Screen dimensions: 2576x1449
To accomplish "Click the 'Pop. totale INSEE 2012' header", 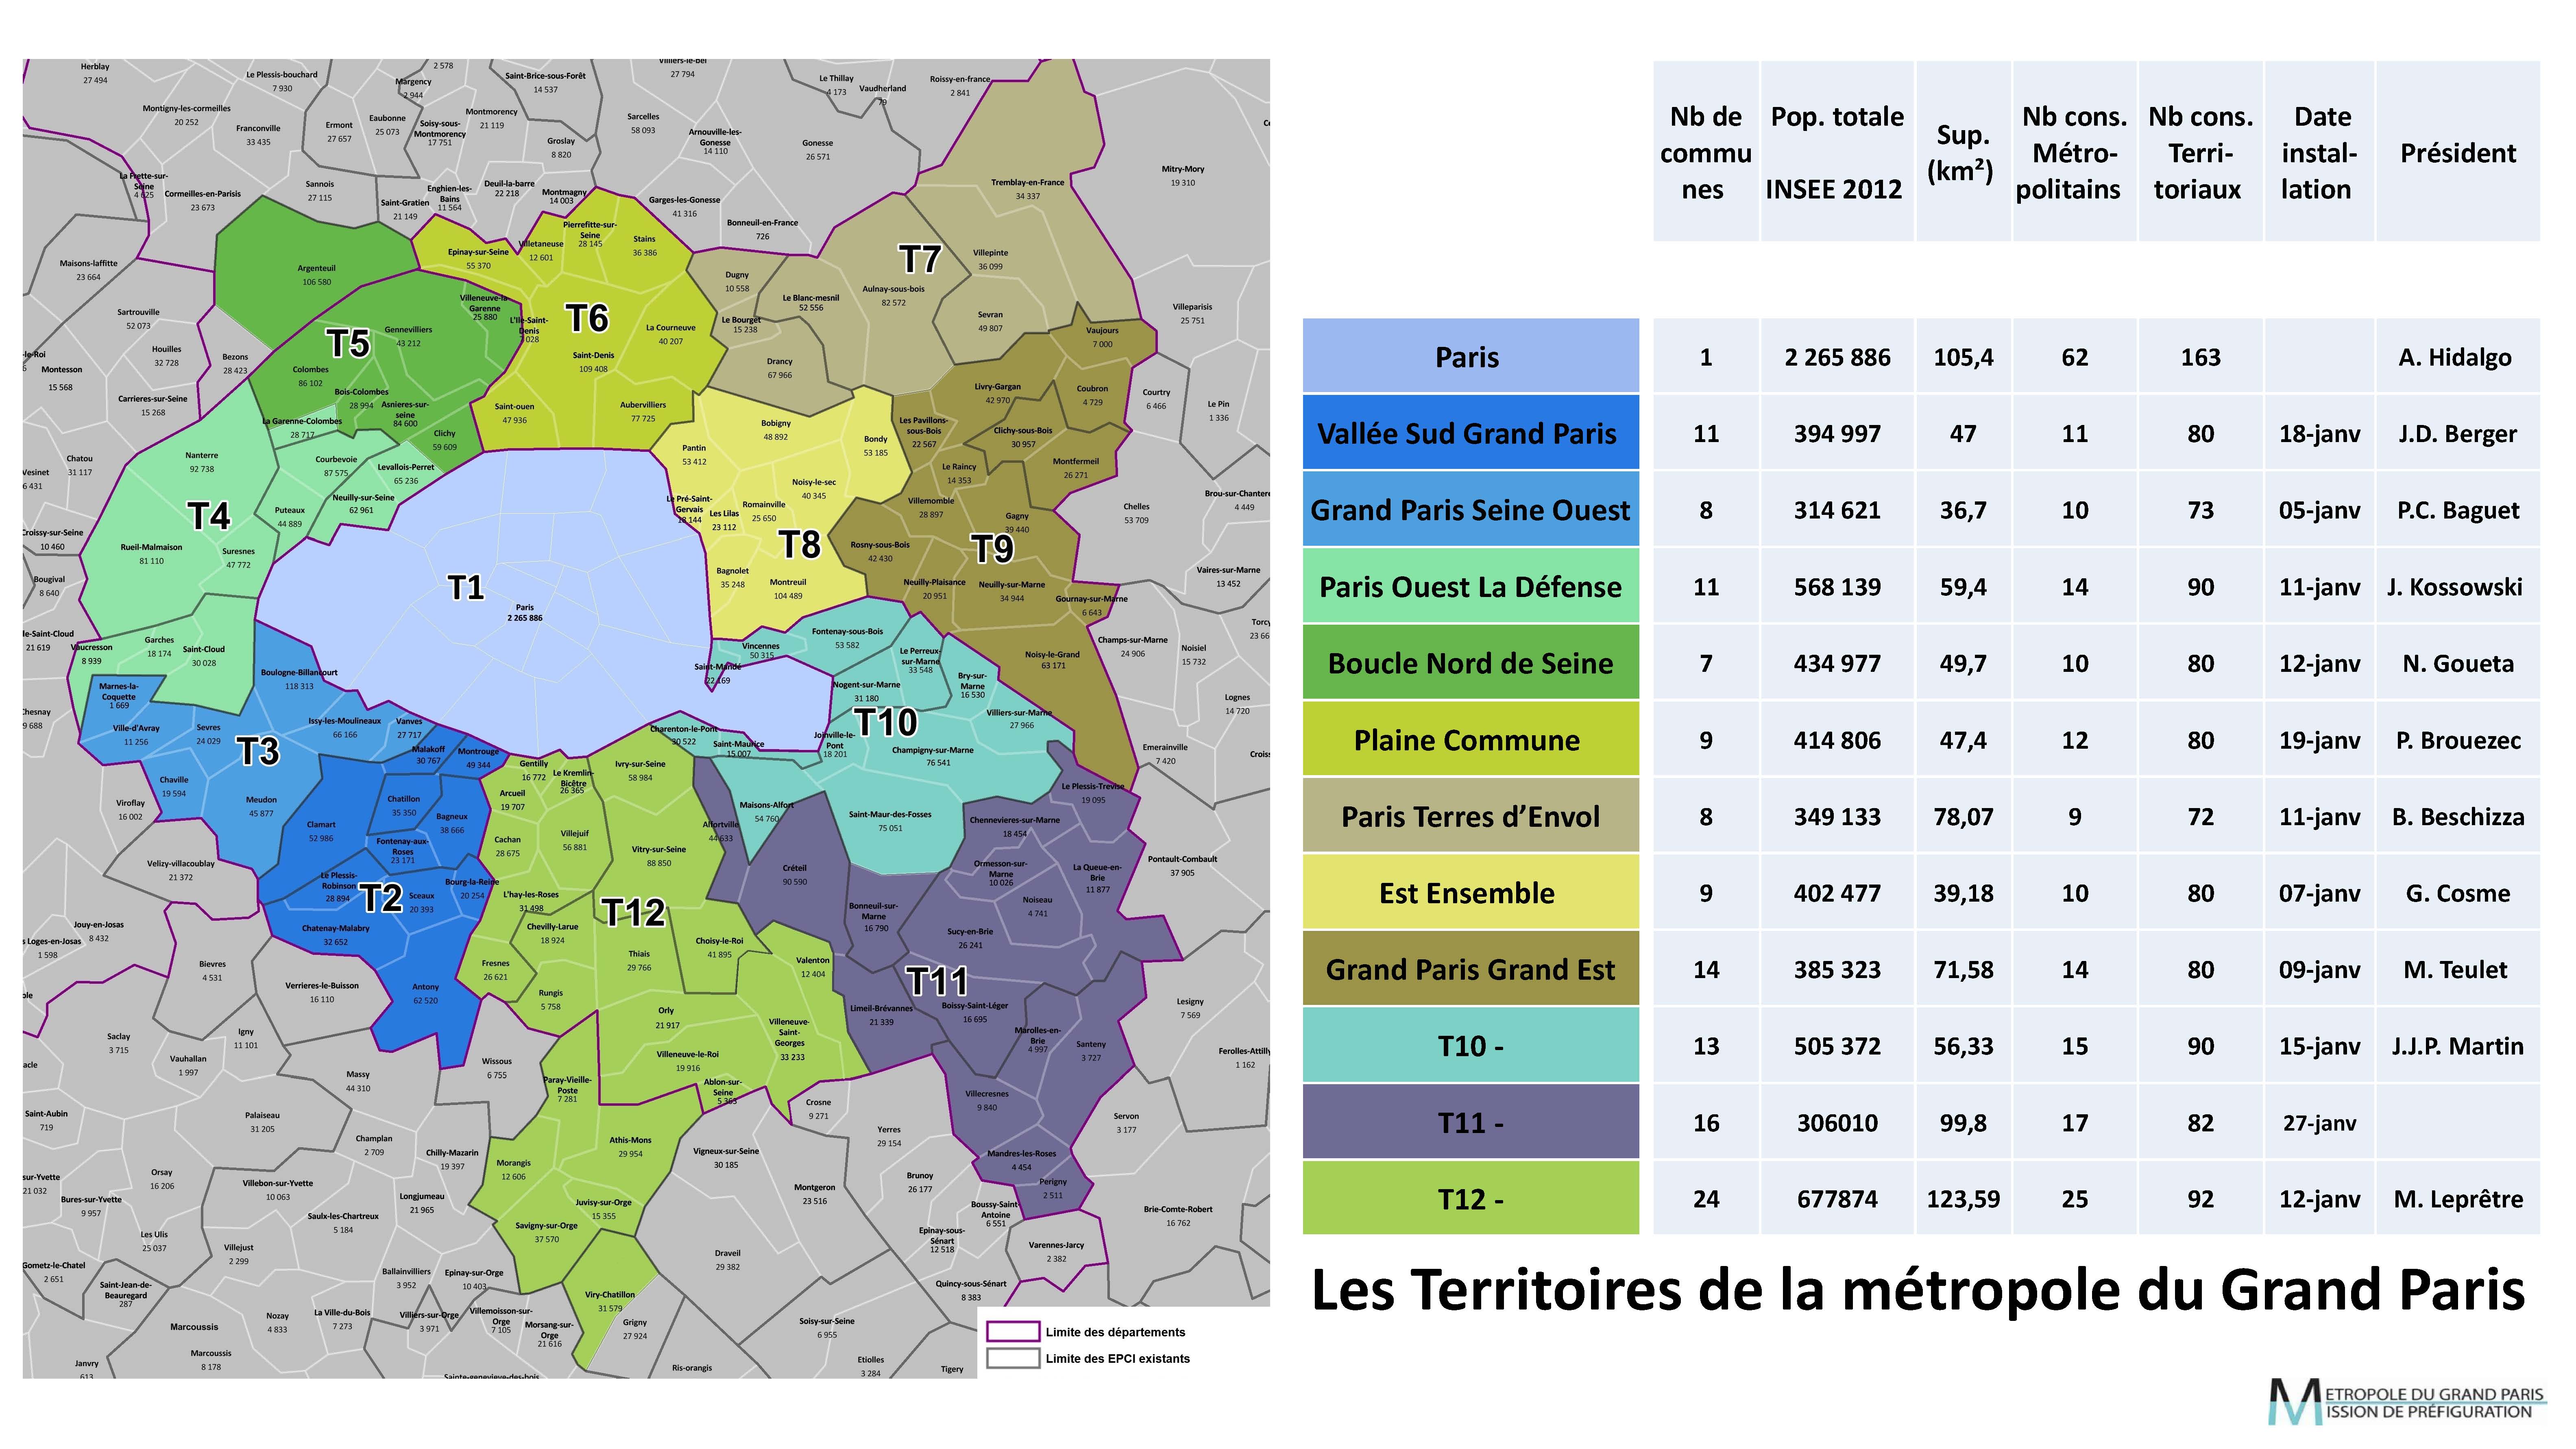I will tap(1837, 153).
